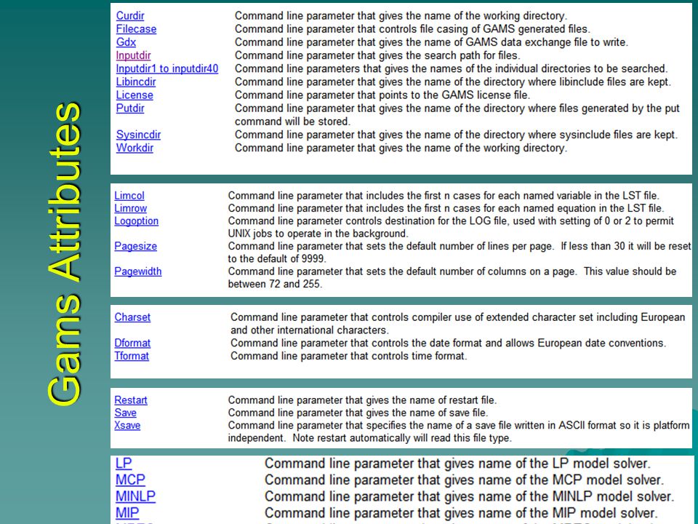
Task: Click text 'and other international characters.'
Action: point(310,330)
